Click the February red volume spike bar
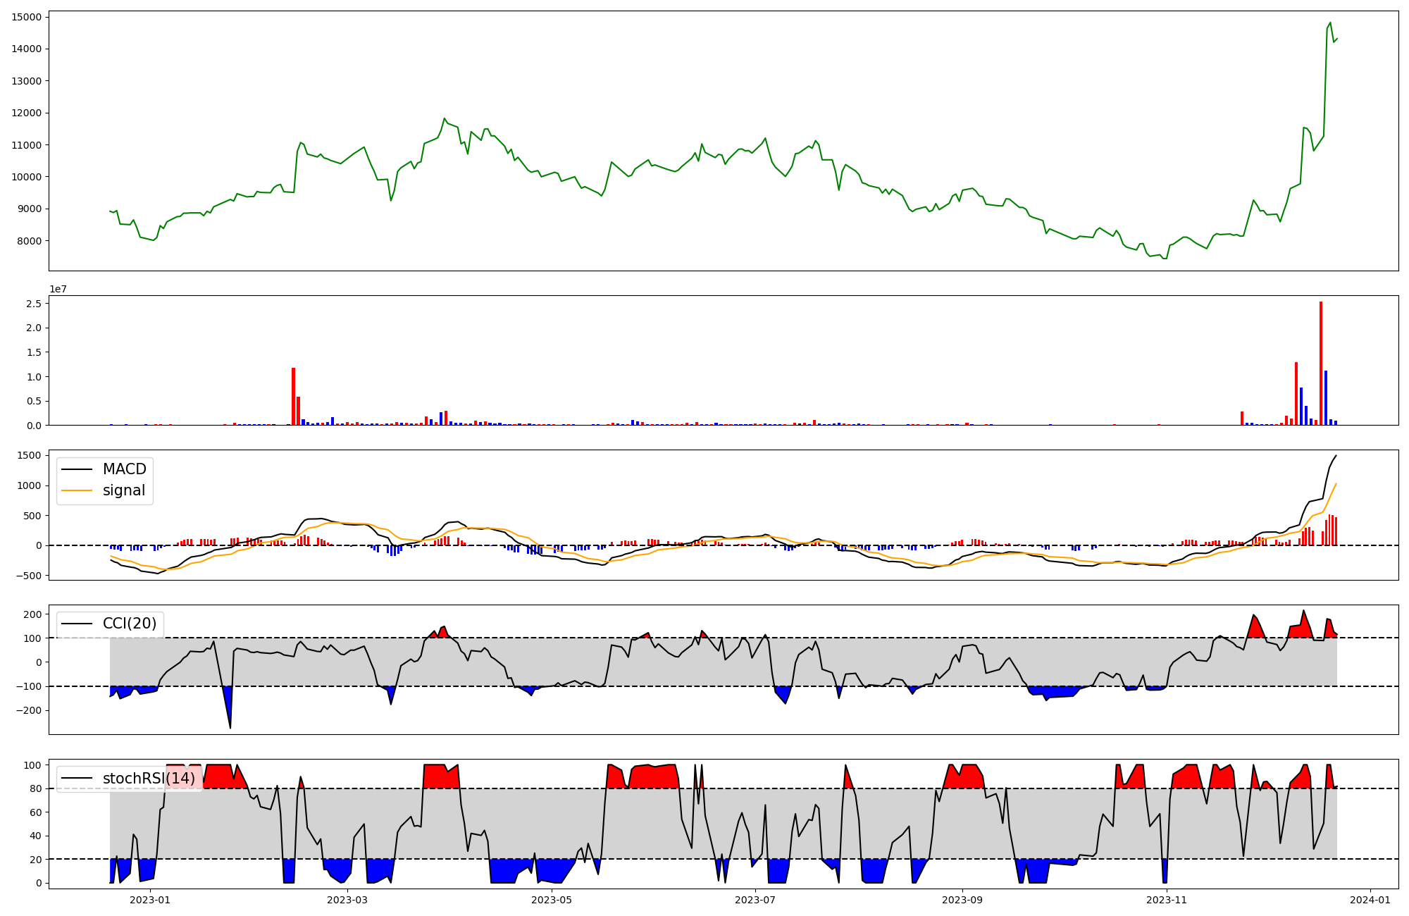 (x=294, y=396)
